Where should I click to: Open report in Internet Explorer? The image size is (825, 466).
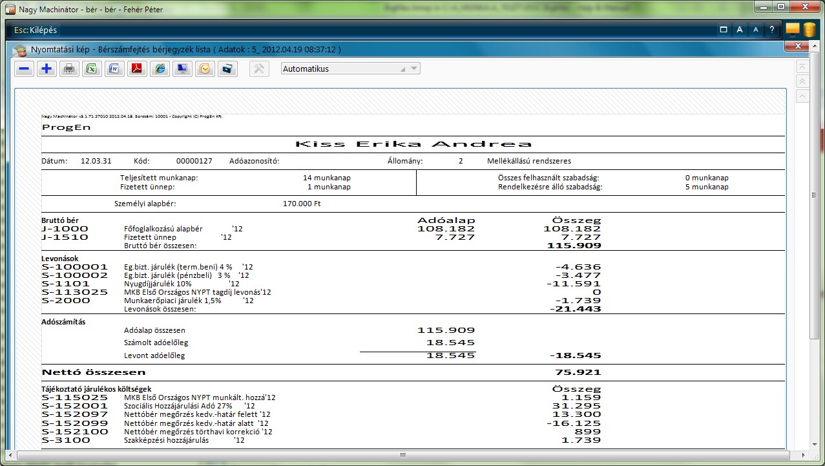(160, 69)
